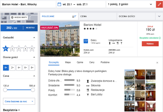Click the 7,7 rating badge
This screenshot has height=112, width=163.
86,41
